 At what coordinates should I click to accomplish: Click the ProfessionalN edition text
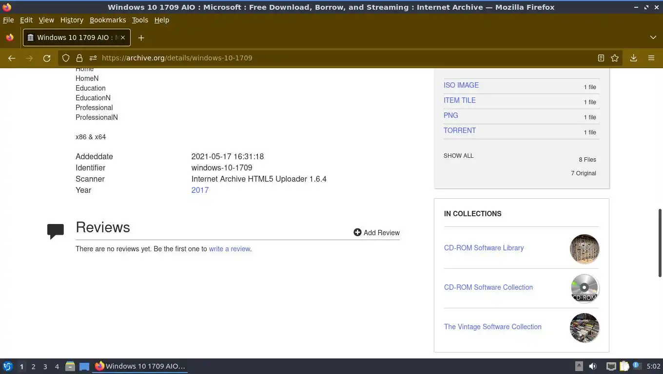[97, 117]
